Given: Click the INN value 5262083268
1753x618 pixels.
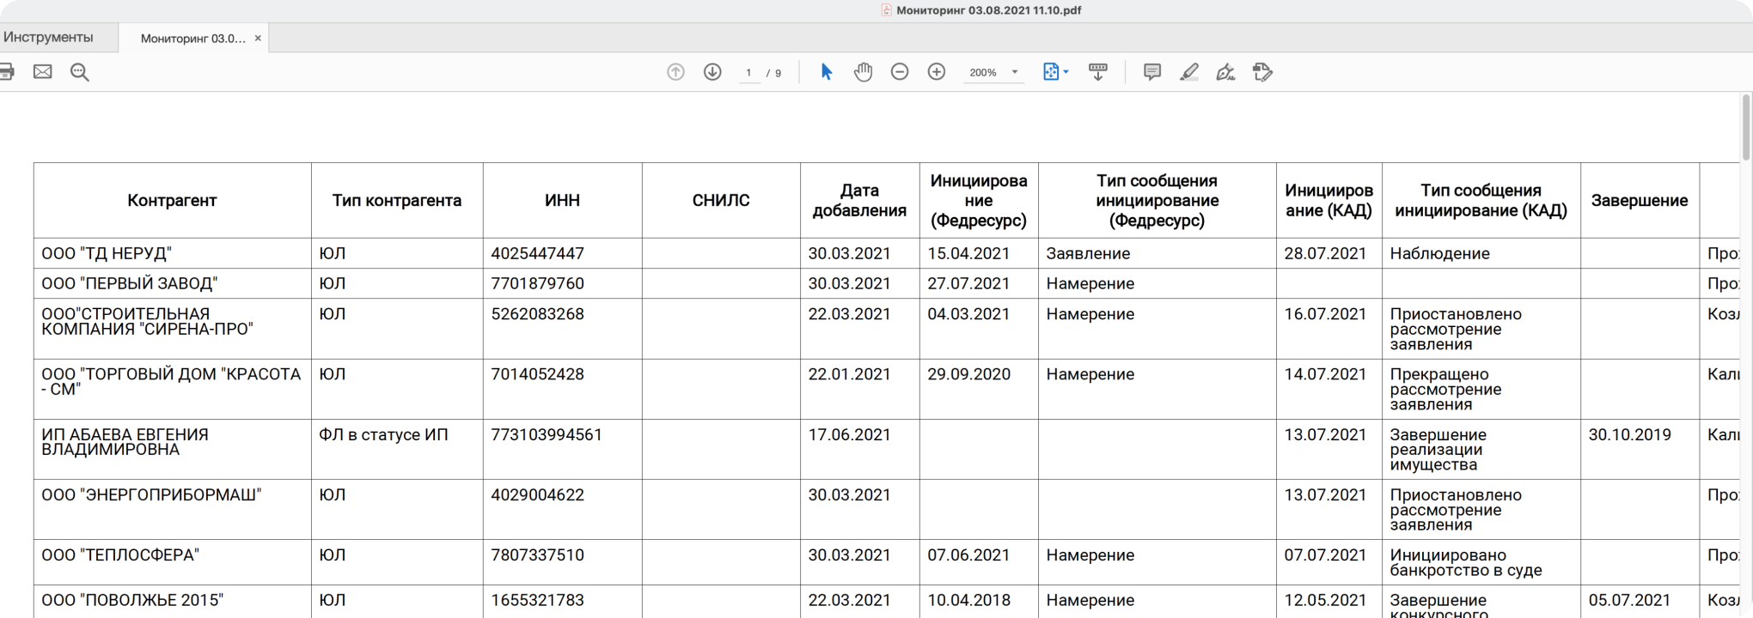Looking at the screenshot, I should click(x=537, y=314).
